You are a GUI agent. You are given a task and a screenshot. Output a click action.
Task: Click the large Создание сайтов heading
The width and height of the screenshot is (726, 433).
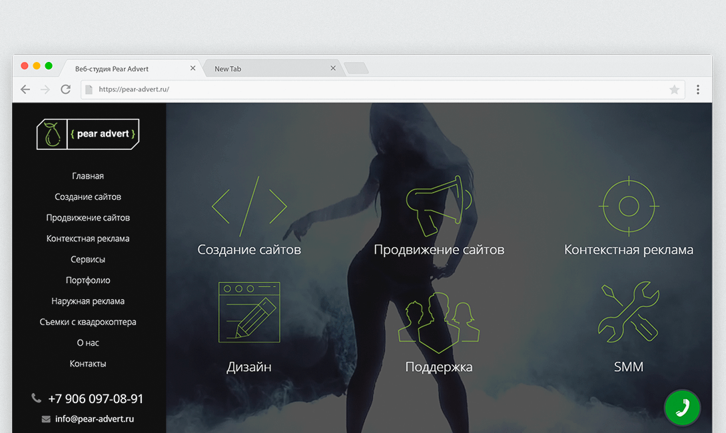pos(249,250)
